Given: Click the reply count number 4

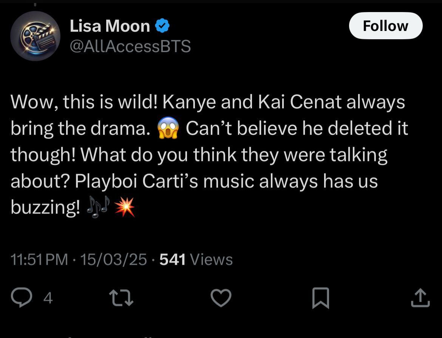Looking at the screenshot, I should [x=48, y=298].
